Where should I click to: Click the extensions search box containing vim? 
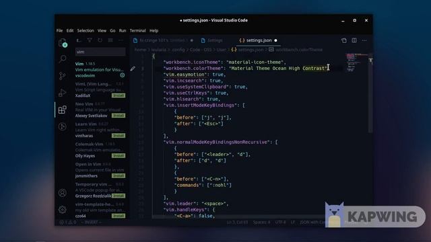(100, 52)
